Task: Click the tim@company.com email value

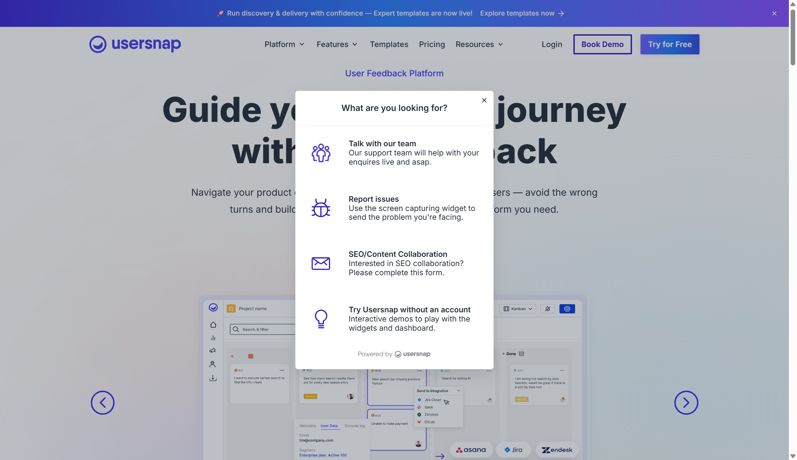Action: tap(316, 440)
